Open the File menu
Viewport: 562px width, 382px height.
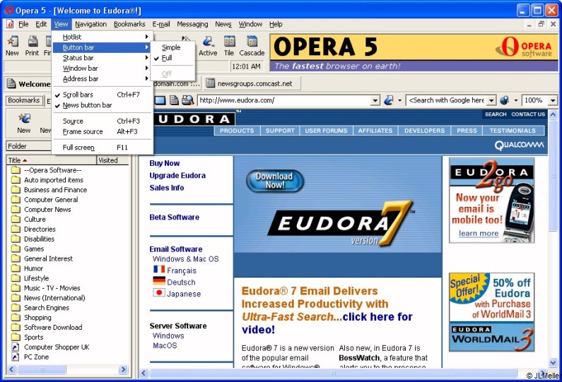click(23, 24)
